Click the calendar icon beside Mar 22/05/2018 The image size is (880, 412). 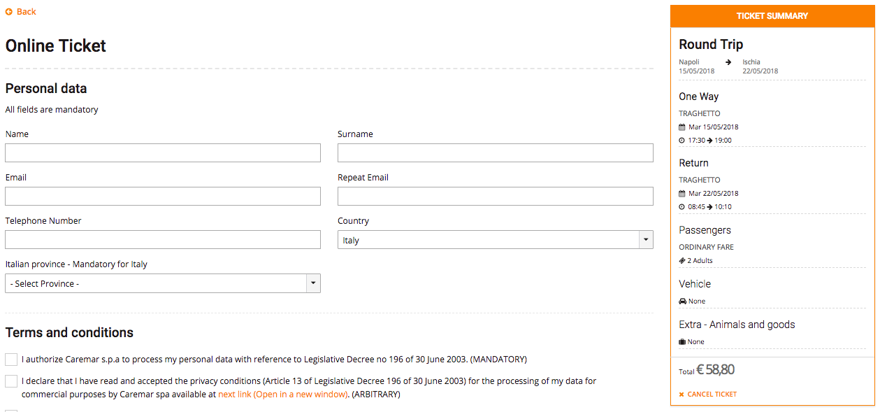click(682, 194)
